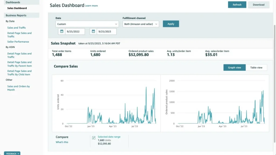The width and height of the screenshot is (276, 155).
Task: Go to Seller Performance report
Action: click(18, 42)
